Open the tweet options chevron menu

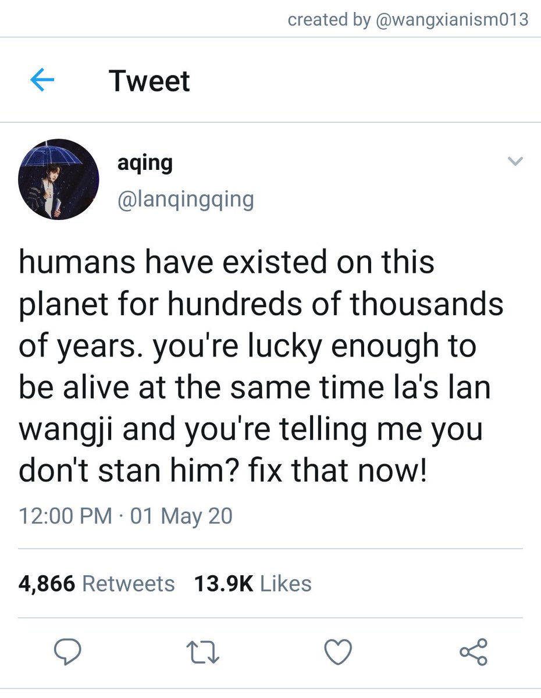click(x=515, y=162)
